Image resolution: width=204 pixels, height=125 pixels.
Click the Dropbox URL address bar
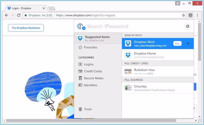(x=105, y=15)
